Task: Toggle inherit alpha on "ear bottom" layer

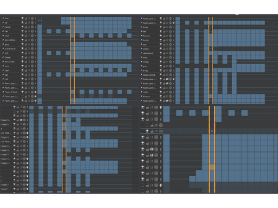Action: pos(29,40)
